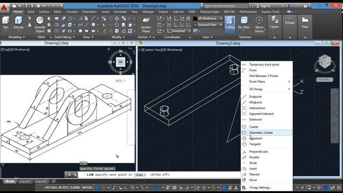Toggle polar tracking in status bar

pyautogui.click(x=132, y=188)
